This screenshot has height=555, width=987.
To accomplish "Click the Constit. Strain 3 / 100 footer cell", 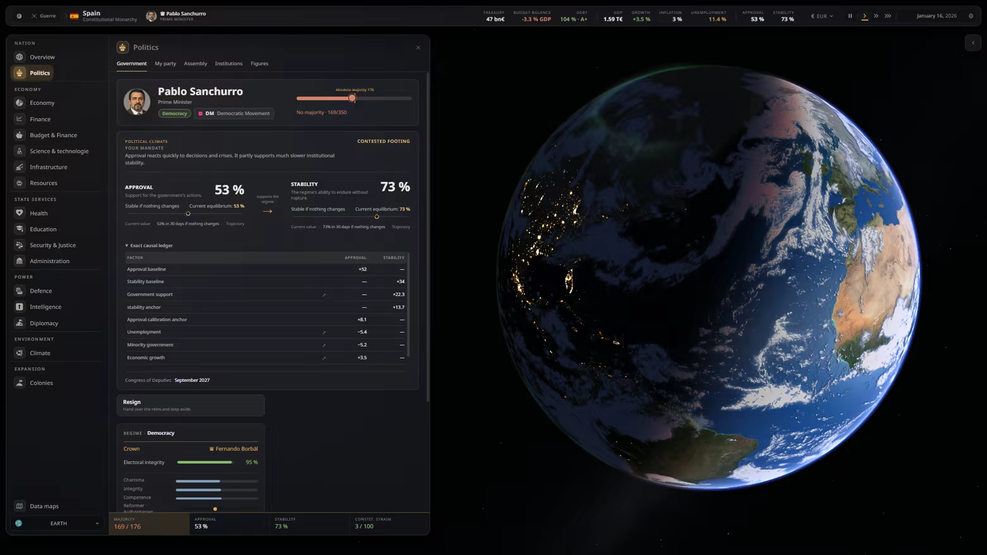I will tap(390, 523).
